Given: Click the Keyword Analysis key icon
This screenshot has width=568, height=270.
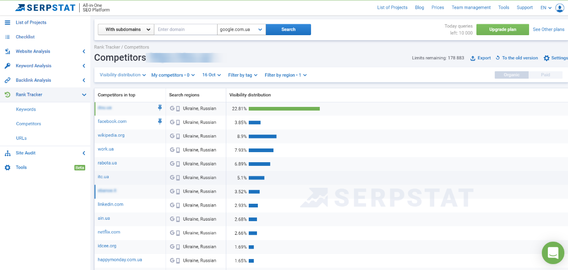Looking at the screenshot, I should click(x=7, y=66).
